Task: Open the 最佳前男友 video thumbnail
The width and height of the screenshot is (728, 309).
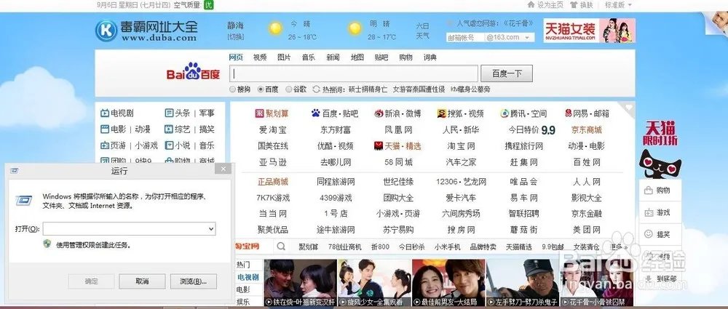Action: click(x=448, y=283)
